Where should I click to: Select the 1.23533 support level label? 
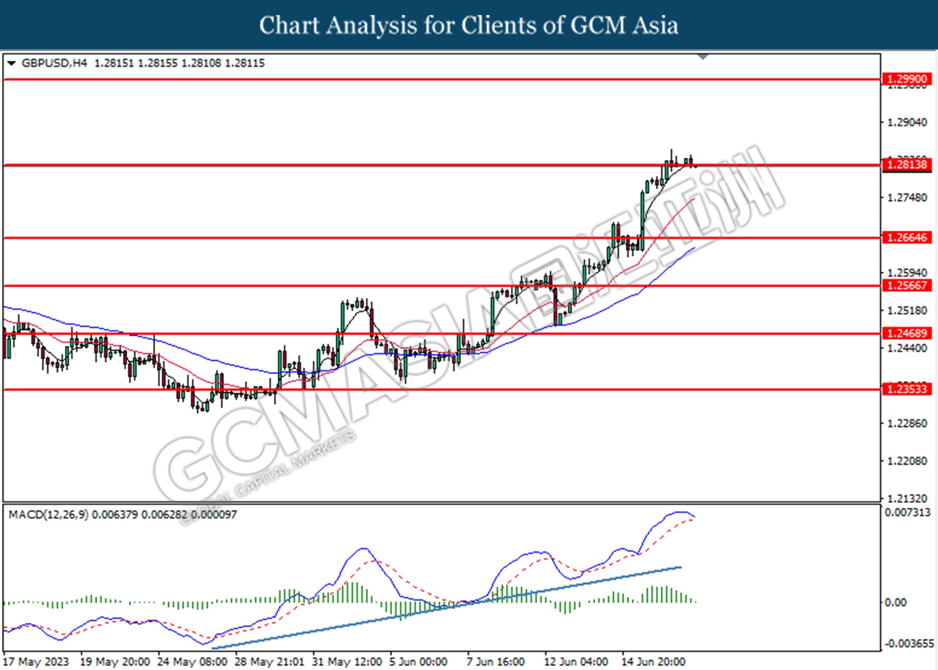pos(907,389)
